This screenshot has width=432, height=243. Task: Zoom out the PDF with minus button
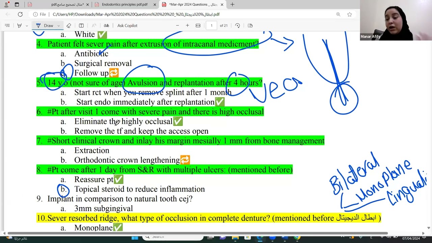pos(178,26)
